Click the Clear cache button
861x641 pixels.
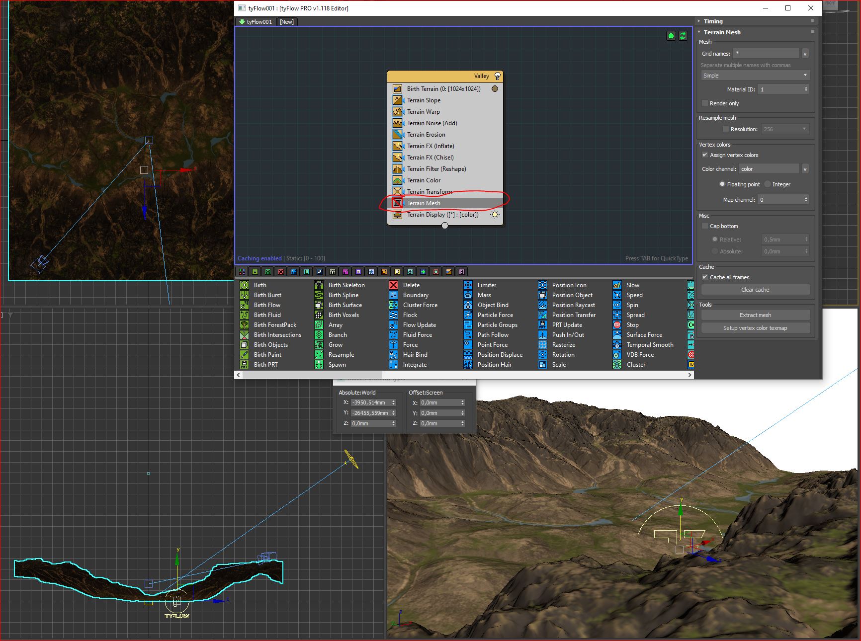[x=756, y=290]
